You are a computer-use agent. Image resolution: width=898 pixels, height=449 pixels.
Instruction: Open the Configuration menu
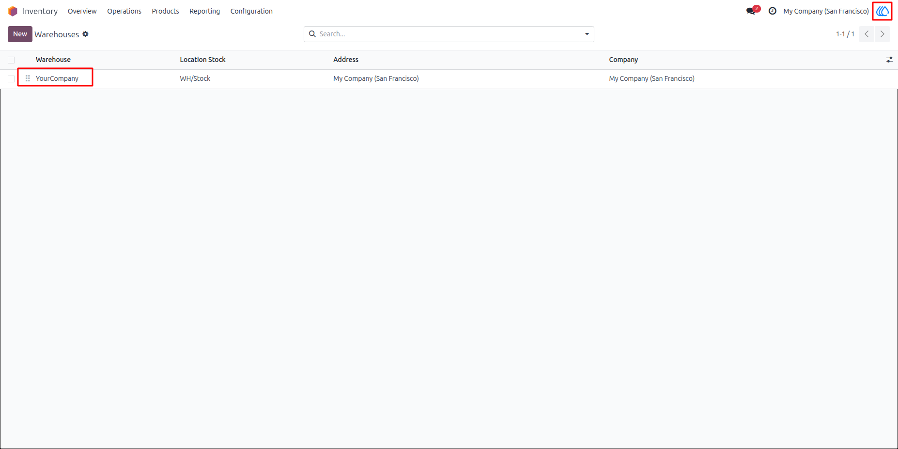click(251, 11)
